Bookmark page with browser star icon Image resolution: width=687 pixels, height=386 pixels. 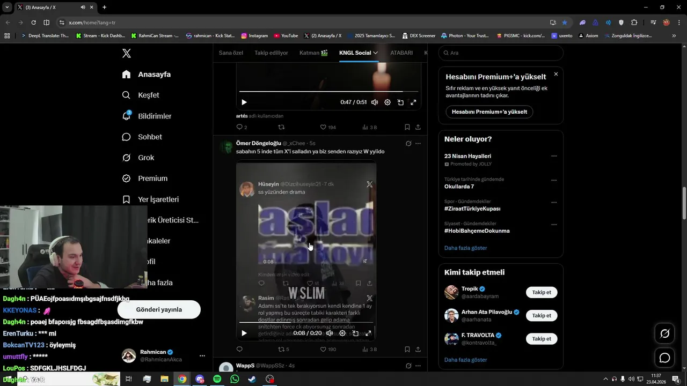tap(565, 23)
